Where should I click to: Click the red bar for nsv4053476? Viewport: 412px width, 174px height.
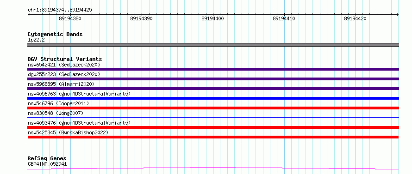[x=213, y=127]
